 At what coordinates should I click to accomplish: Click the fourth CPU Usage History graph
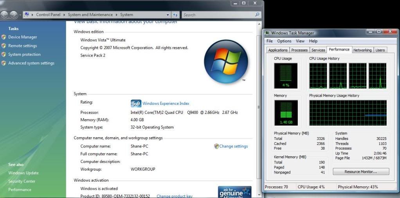pyautogui.click(x=378, y=76)
